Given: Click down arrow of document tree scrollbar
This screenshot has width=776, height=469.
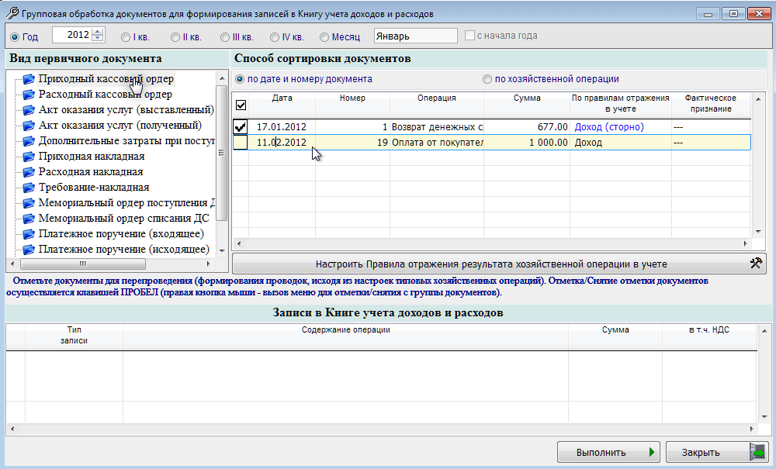Looking at the screenshot, I should [222, 251].
